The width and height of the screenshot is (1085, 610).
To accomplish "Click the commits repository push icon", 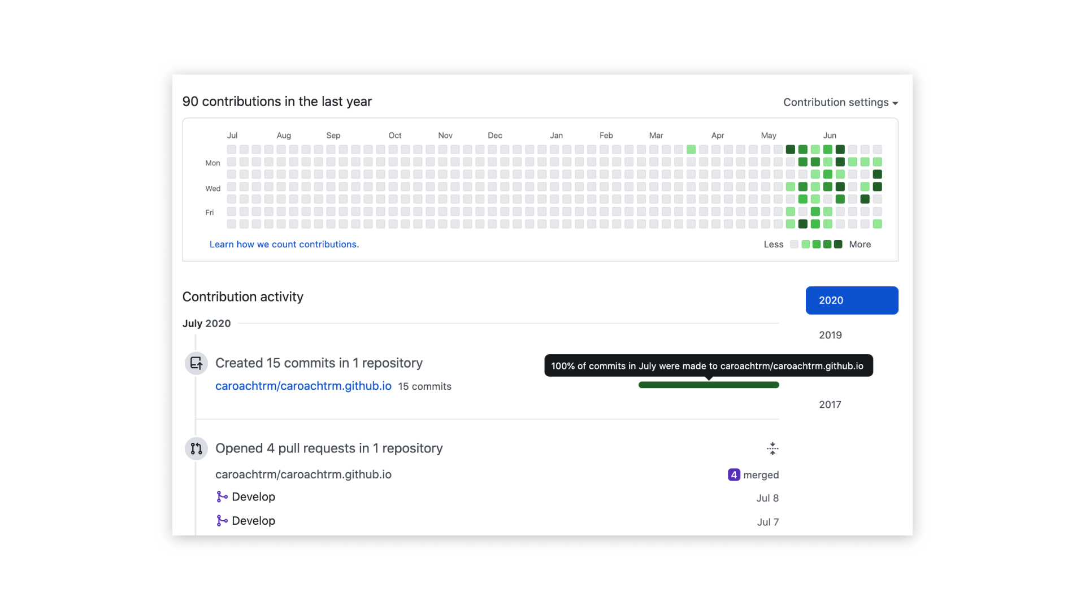I will (196, 363).
